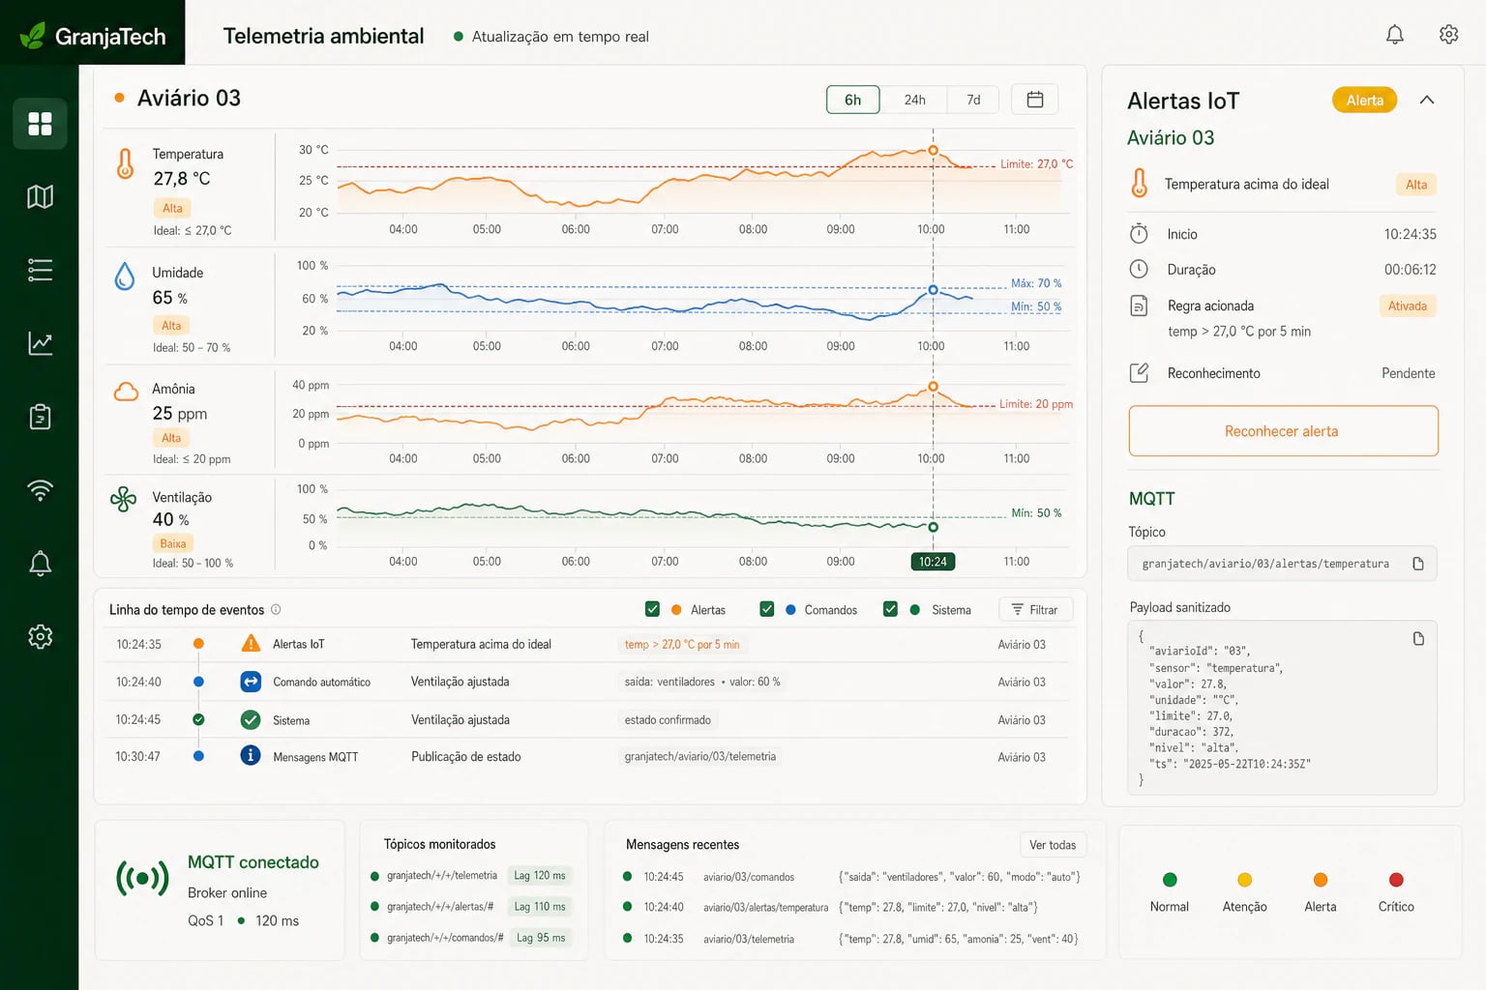Click the ventilation chart marker point
The width and height of the screenshot is (1486, 990).
933,527
